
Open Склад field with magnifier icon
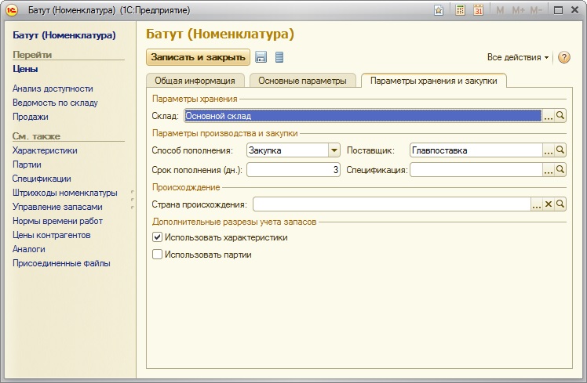560,116
